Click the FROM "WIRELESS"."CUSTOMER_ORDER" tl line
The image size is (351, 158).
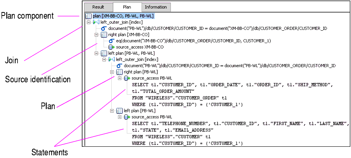click(180, 98)
